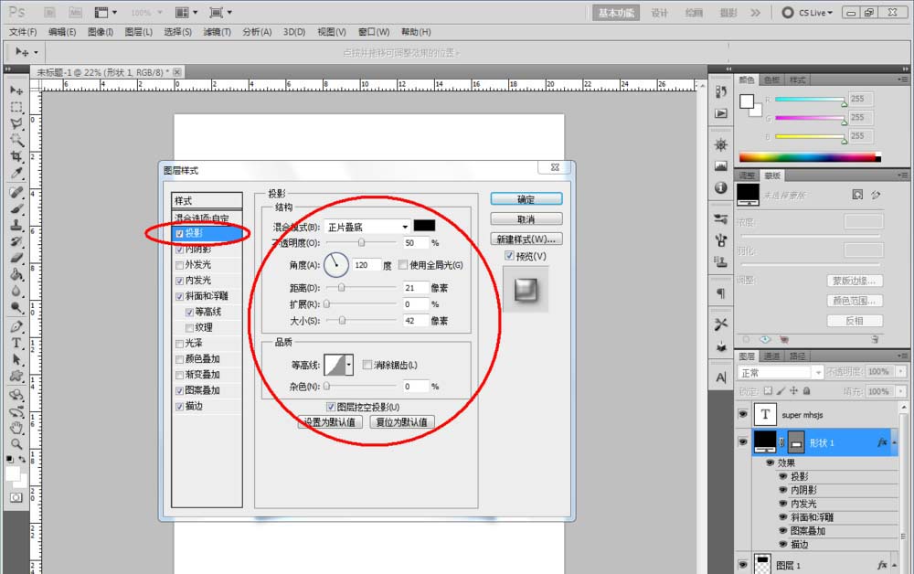The image size is (914, 574).
Task: Open the screen mode dropdown
Action: pos(220,12)
